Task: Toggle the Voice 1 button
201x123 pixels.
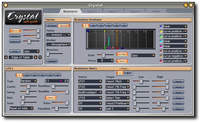Action: [x=15, y=31]
